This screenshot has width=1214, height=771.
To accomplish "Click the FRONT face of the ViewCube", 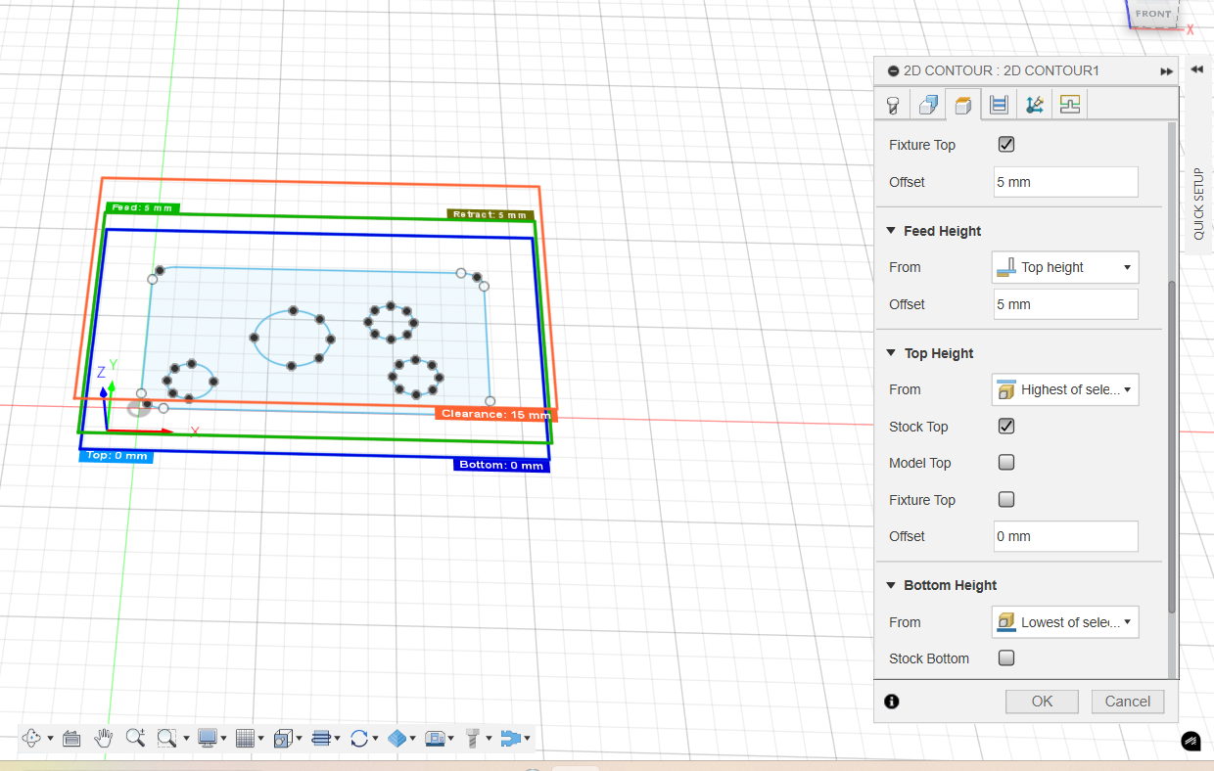I will pos(1153,12).
